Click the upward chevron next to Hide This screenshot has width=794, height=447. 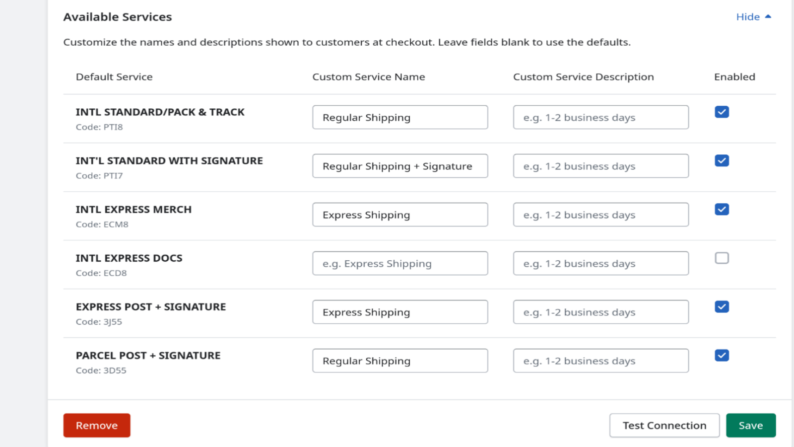[x=767, y=16]
